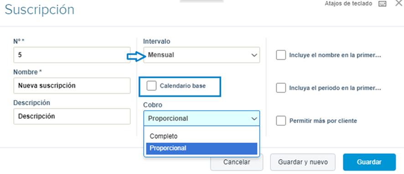Select Proporcional in the Cobro list
The height and width of the screenshot is (174, 404).
coord(202,148)
